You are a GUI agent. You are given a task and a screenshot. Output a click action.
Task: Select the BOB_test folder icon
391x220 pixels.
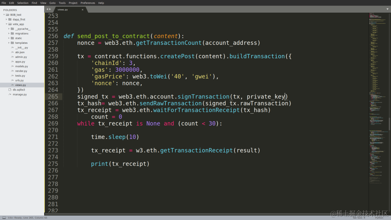coord(8,15)
